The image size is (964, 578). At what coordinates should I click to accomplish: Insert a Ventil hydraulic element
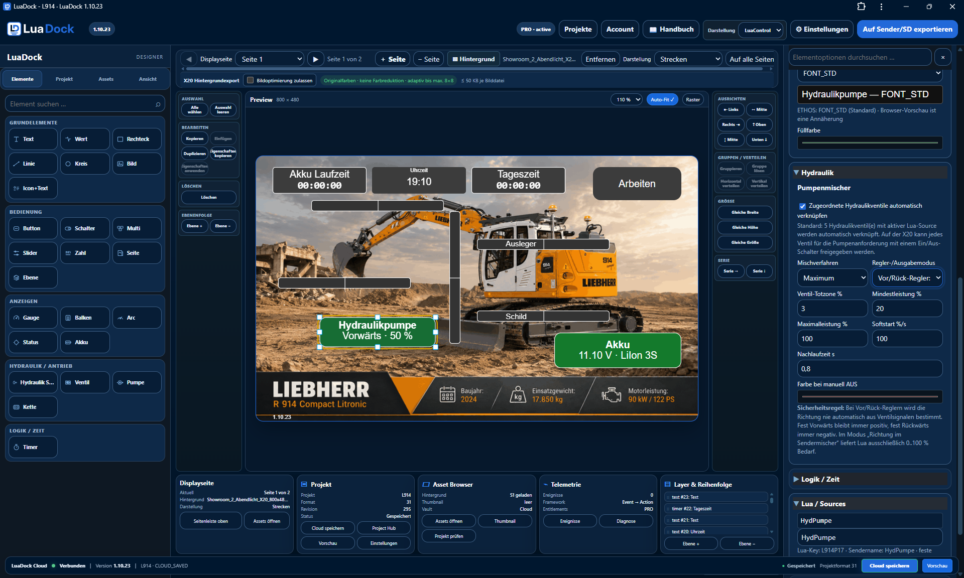pos(85,382)
